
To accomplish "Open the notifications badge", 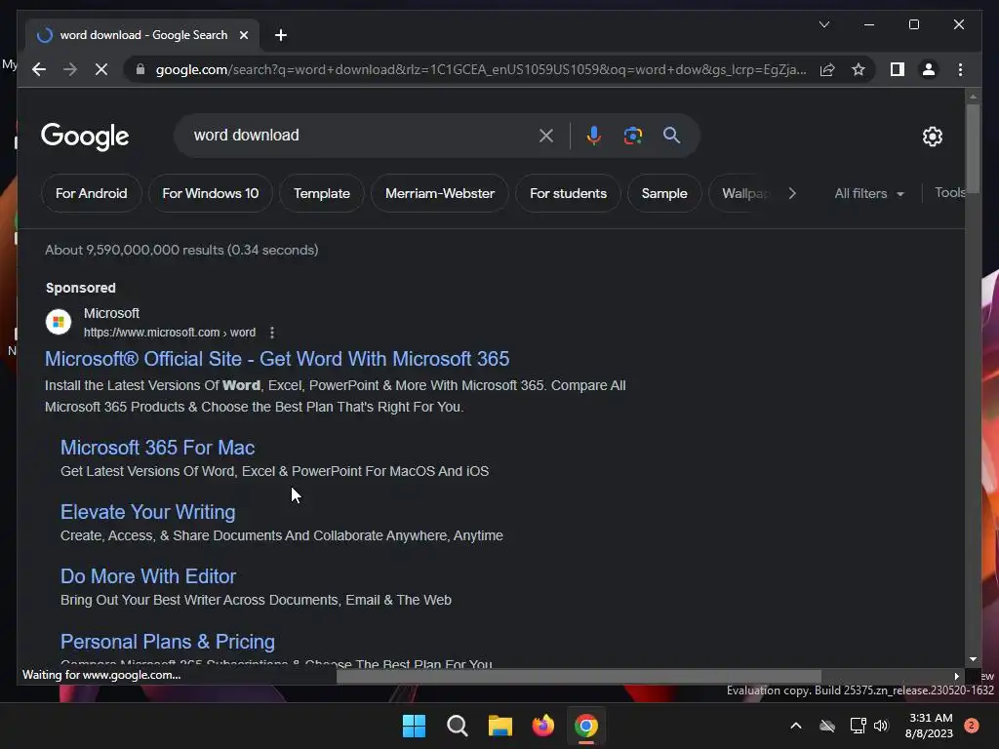I will point(972,726).
